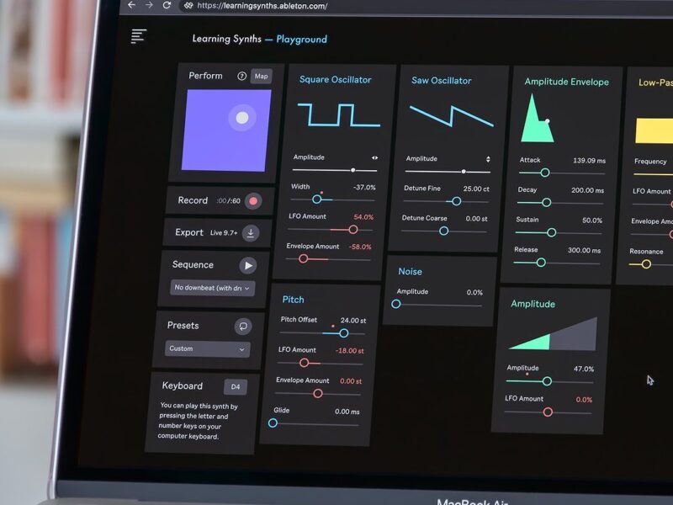The image size is (673, 505).
Task: Open the Custom presets dropdown
Action: click(x=207, y=348)
